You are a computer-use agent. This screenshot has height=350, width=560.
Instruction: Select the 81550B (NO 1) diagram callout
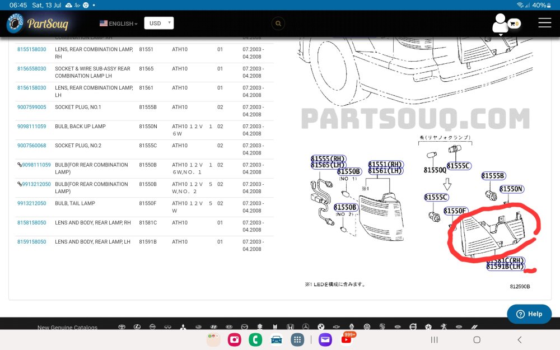(x=349, y=172)
